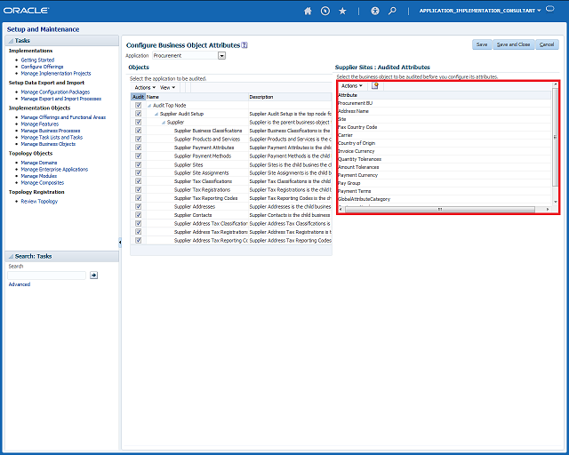Click the search go arrow button
The width and height of the screenshot is (569, 455).
coord(93,275)
